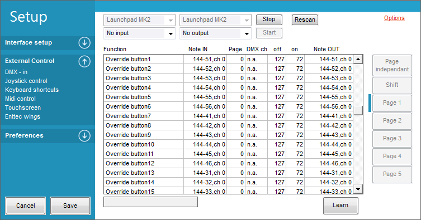Image resolution: width=421 pixels, height=220 pixels.
Task: Collapse the External Control section arrow
Action: tap(84, 61)
